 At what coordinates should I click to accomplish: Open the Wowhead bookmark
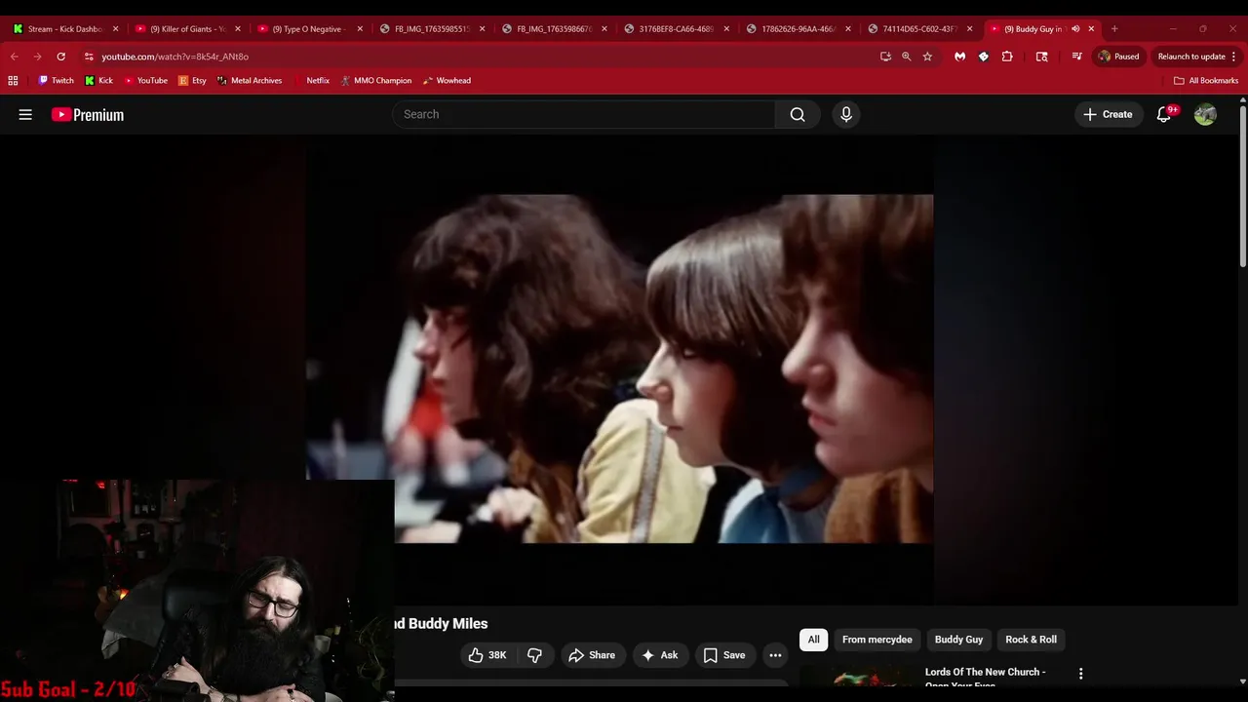[447, 81]
